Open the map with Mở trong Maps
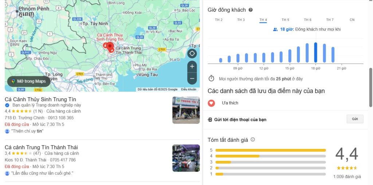 tap(29, 81)
